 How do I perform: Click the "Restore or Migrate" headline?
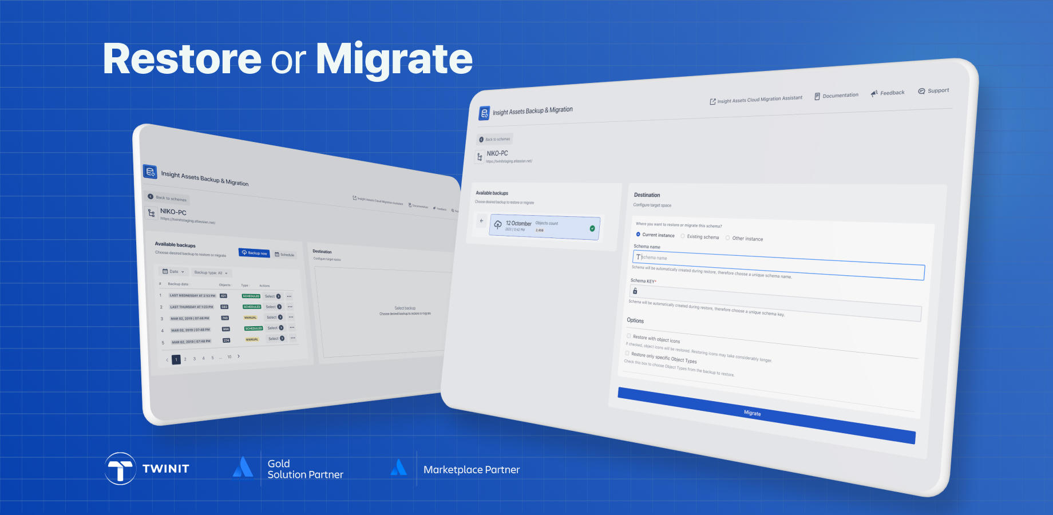288,59
